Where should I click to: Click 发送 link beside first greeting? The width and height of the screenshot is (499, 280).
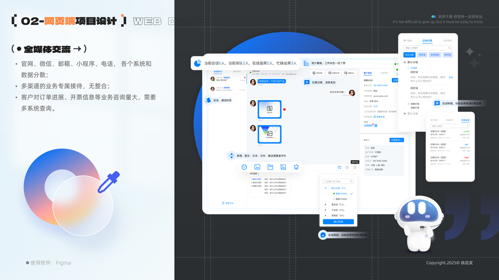451,77
